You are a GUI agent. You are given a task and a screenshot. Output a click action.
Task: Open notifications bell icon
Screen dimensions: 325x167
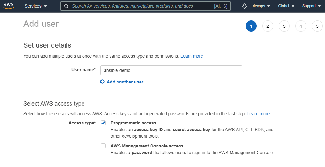[245, 6]
